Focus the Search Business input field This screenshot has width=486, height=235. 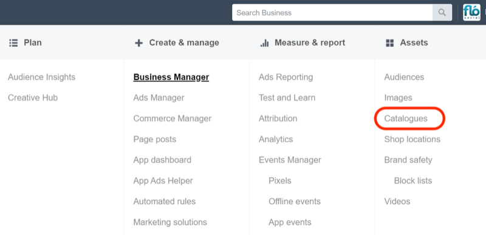tap(332, 13)
